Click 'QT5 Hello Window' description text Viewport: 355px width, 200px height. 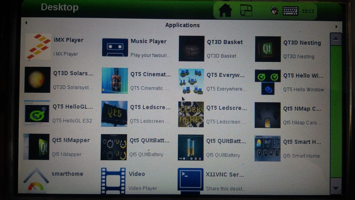tap(303, 90)
